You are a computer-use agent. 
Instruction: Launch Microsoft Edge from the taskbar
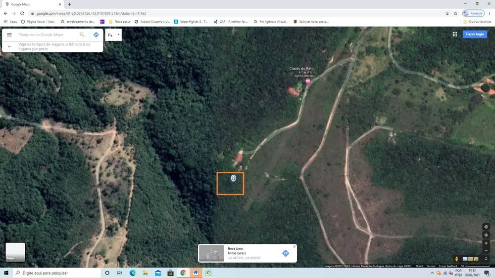[133, 273]
